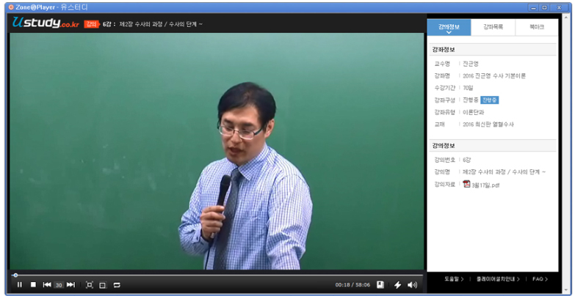Mute the player volume
The width and height of the screenshot is (575, 296).
coord(412,284)
